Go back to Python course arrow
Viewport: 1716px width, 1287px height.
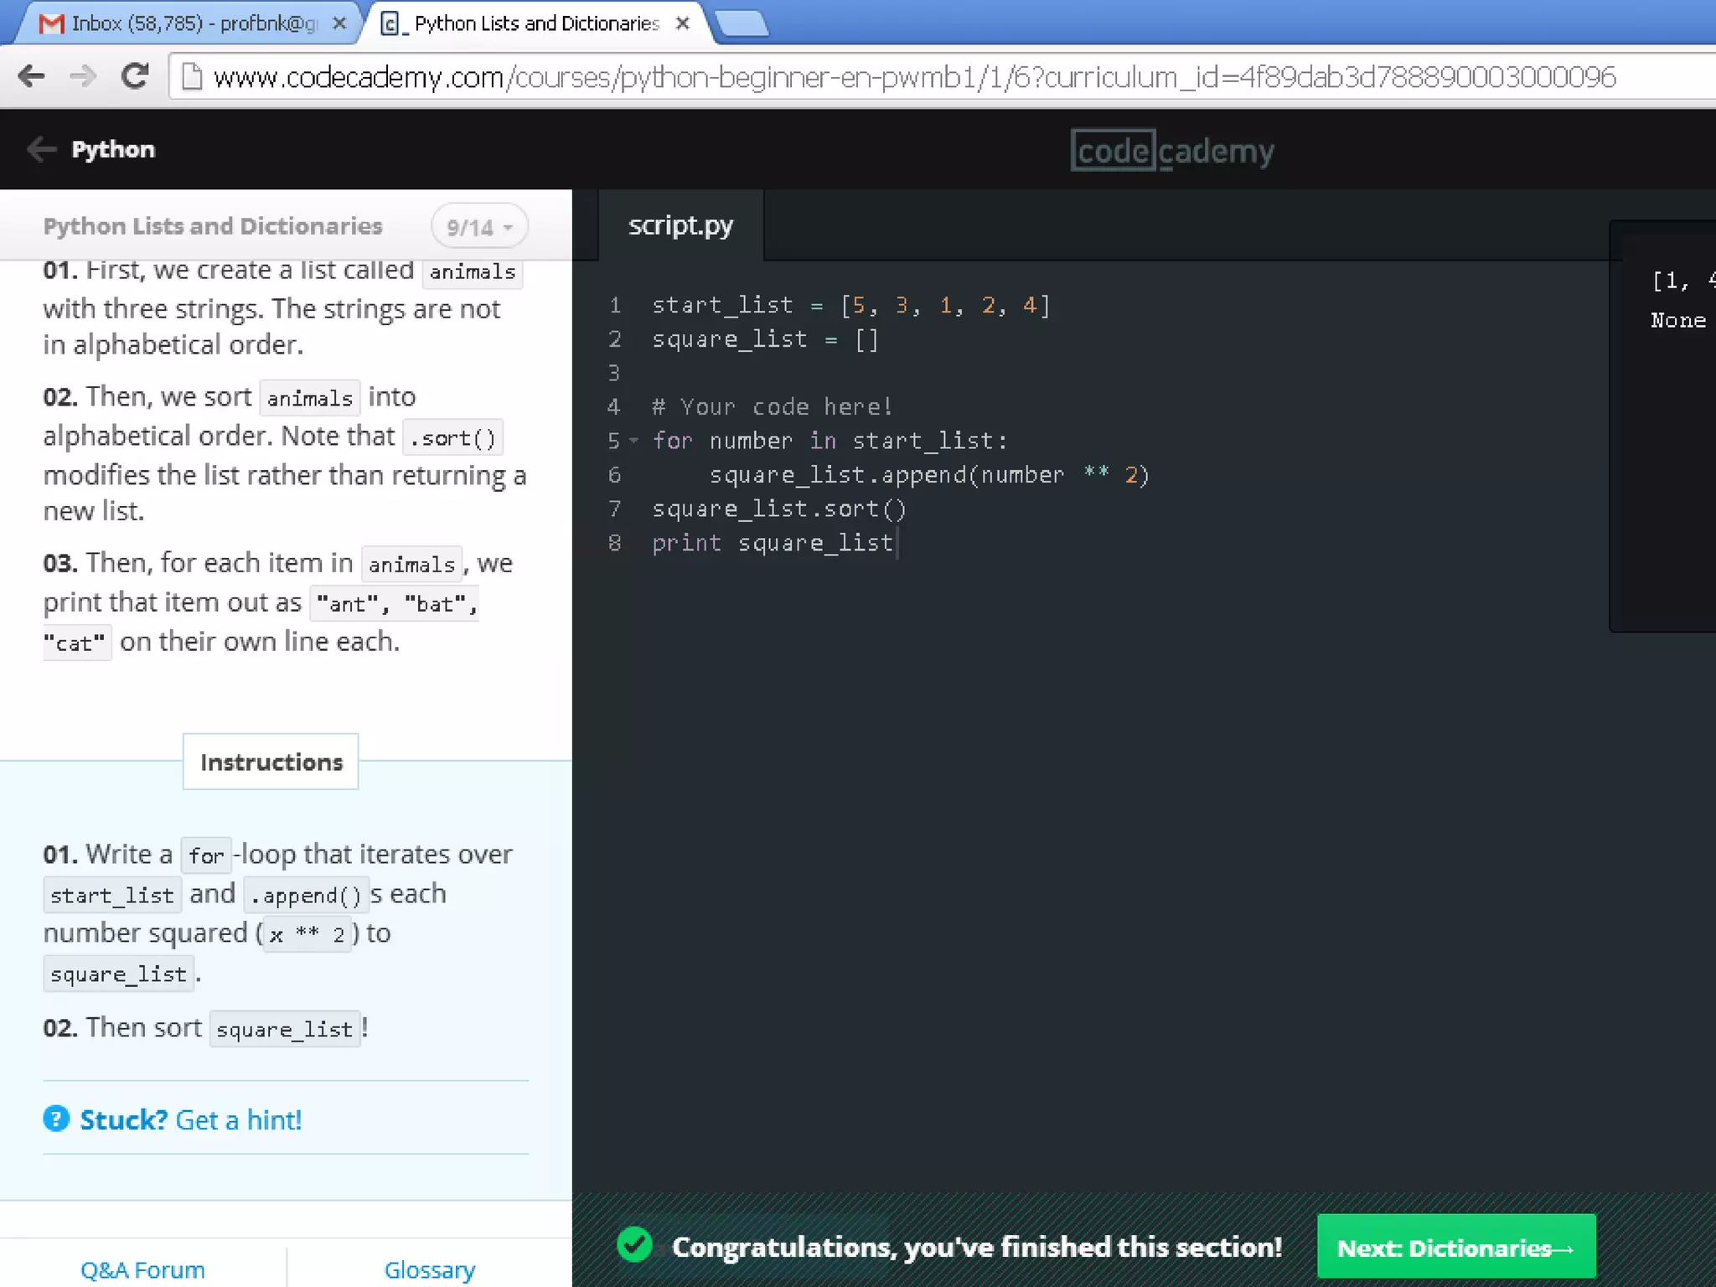41,149
